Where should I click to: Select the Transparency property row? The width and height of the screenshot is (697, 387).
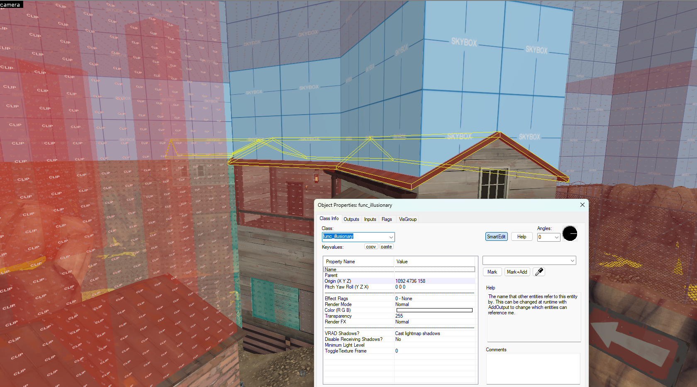399,316
